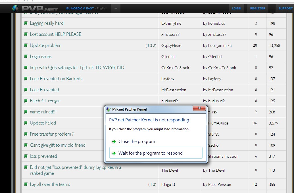Click view count 13,258
294x193 pixels.
pyautogui.click(x=275, y=45)
